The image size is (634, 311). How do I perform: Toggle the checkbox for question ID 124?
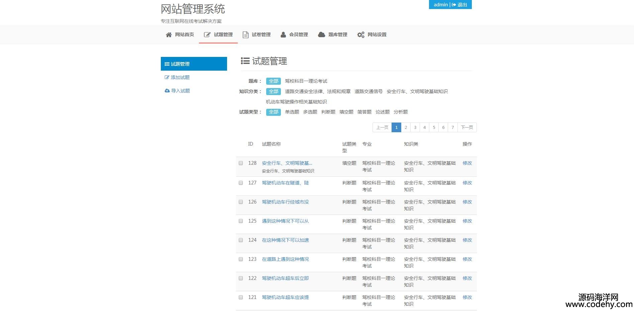(x=241, y=240)
